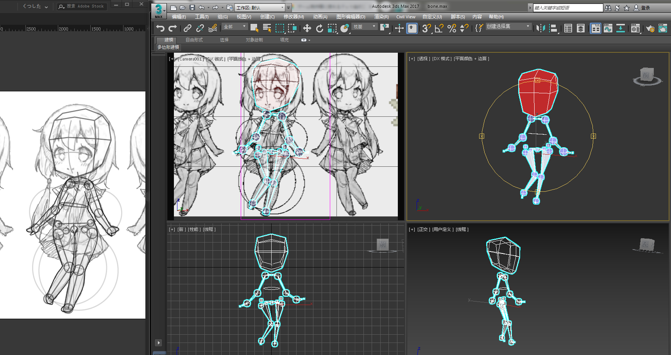Open Render Setup teapot gear icon
Screen dimensions: 671x355
[x=650, y=28]
